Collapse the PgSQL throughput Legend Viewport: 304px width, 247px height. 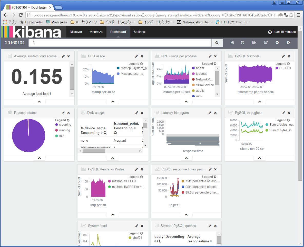click(x=283, y=120)
